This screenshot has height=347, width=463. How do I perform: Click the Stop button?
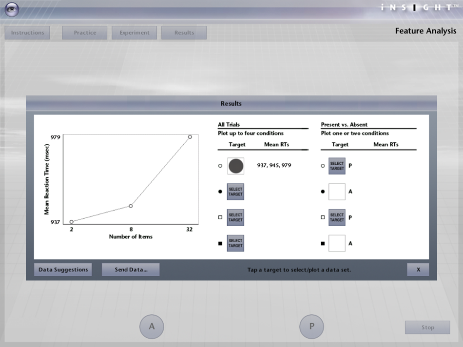427,327
